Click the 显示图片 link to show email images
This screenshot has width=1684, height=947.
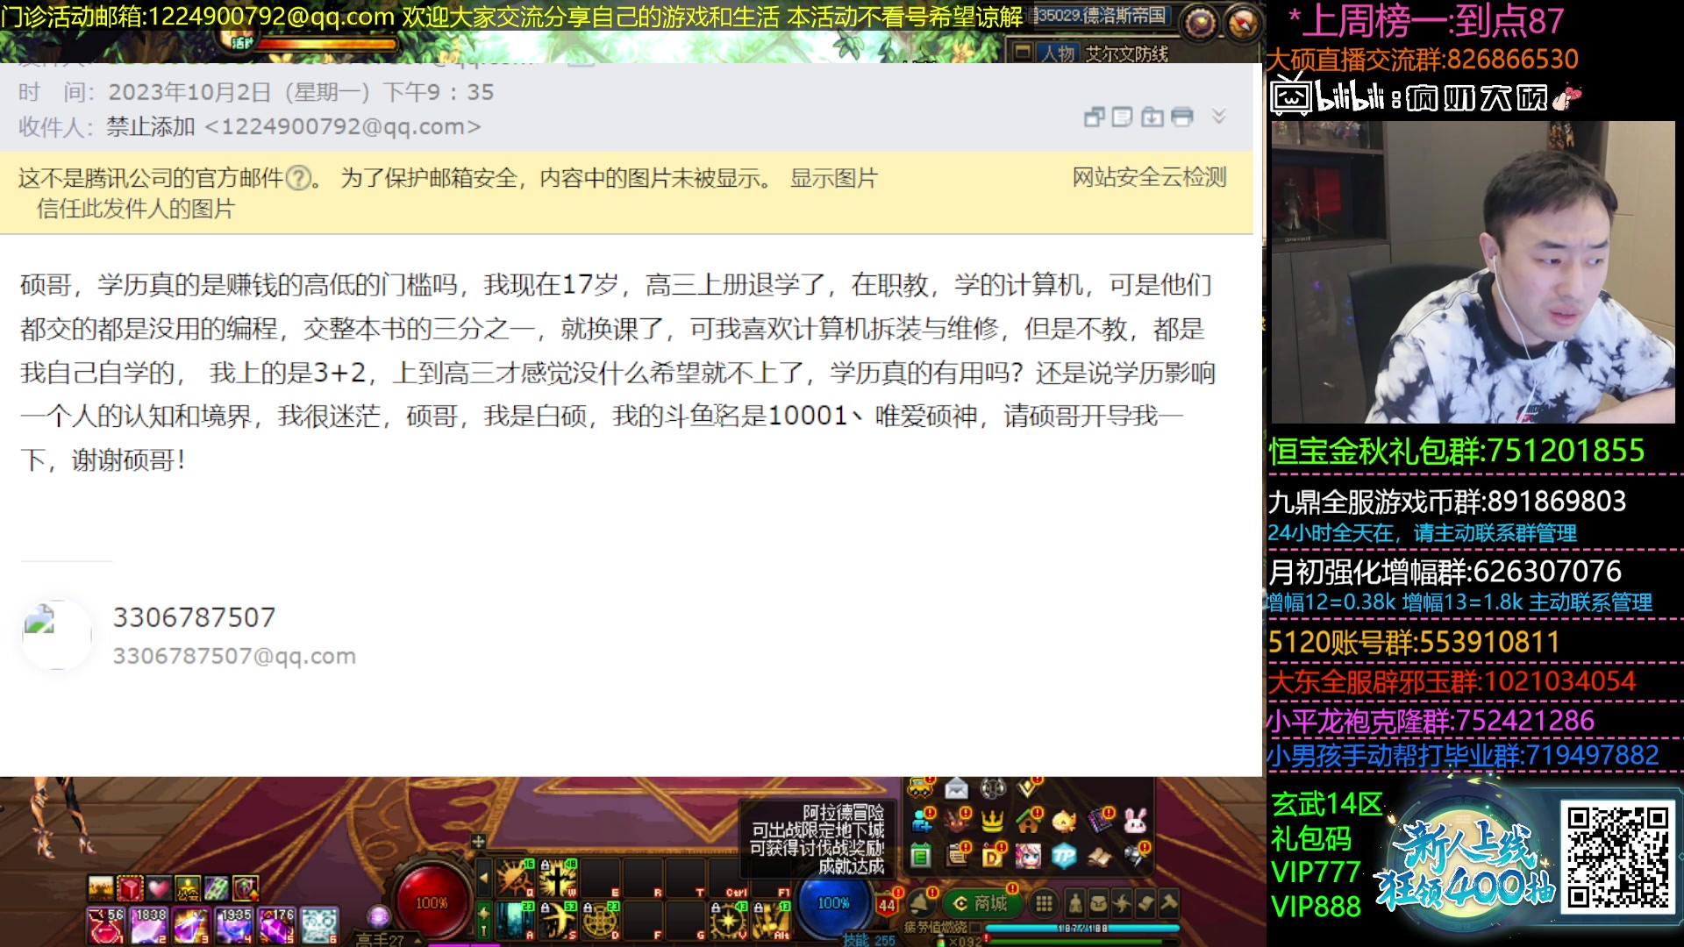[x=834, y=179]
